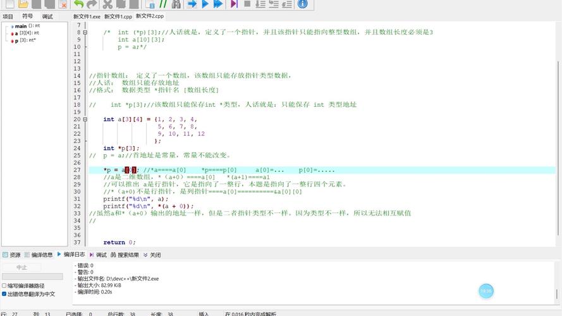This screenshot has height=316, width=562.
Task: Click the editor's vertical scrollbar
Action: coord(558,126)
